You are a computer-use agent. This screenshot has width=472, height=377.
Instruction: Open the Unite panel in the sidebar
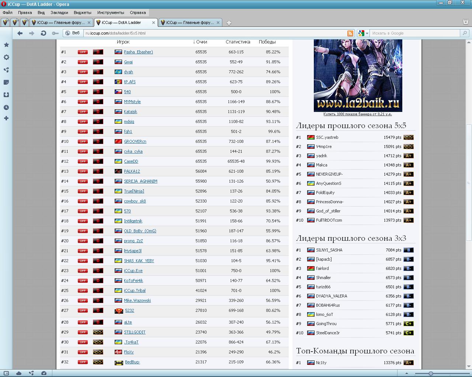[6, 70]
